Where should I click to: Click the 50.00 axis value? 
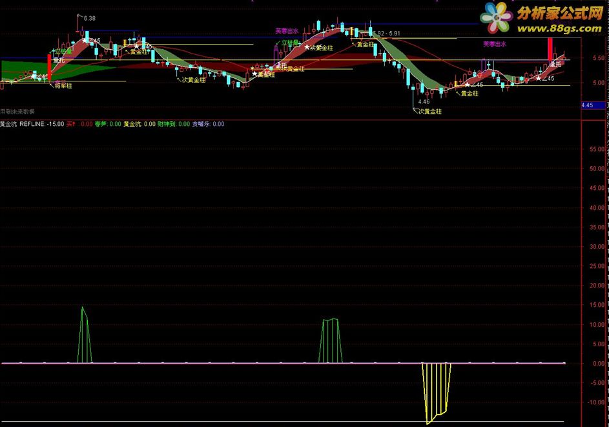[x=597, y=169]
